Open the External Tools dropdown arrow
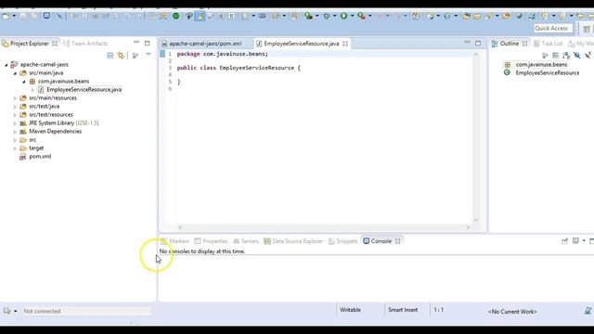Image resolution: width=594 pixels, height=334 pixels. pos(370,17)
